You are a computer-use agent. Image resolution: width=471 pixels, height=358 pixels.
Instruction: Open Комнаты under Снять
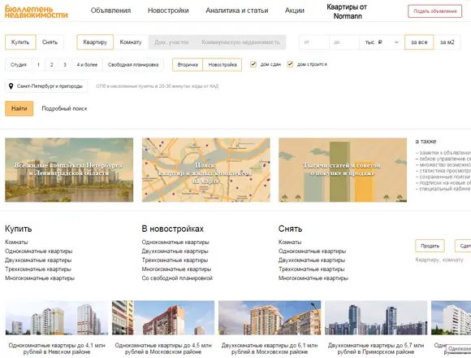tap(290, 242)
